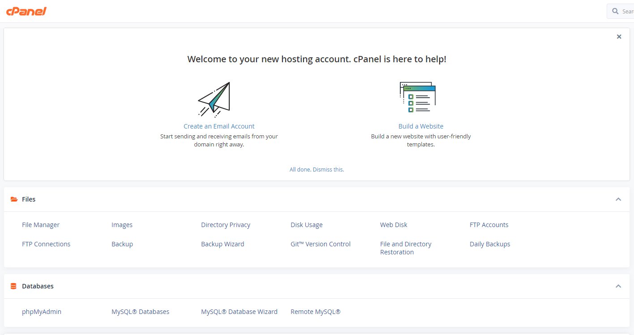634x335 pixels.
Task: Click into the search input field
Action: (x=627, y=11)
